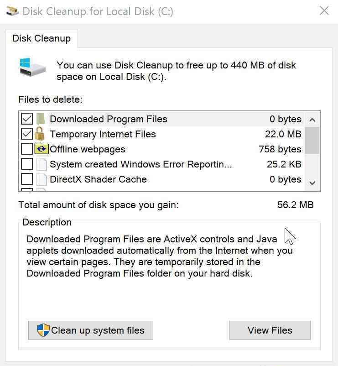Close the Disk Cleanup window

(324, 11)
